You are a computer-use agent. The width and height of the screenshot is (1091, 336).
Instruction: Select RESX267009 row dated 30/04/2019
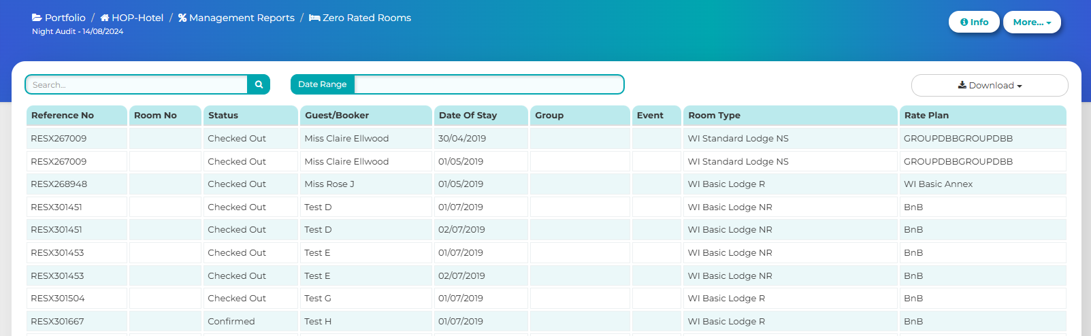click(547, 138)
